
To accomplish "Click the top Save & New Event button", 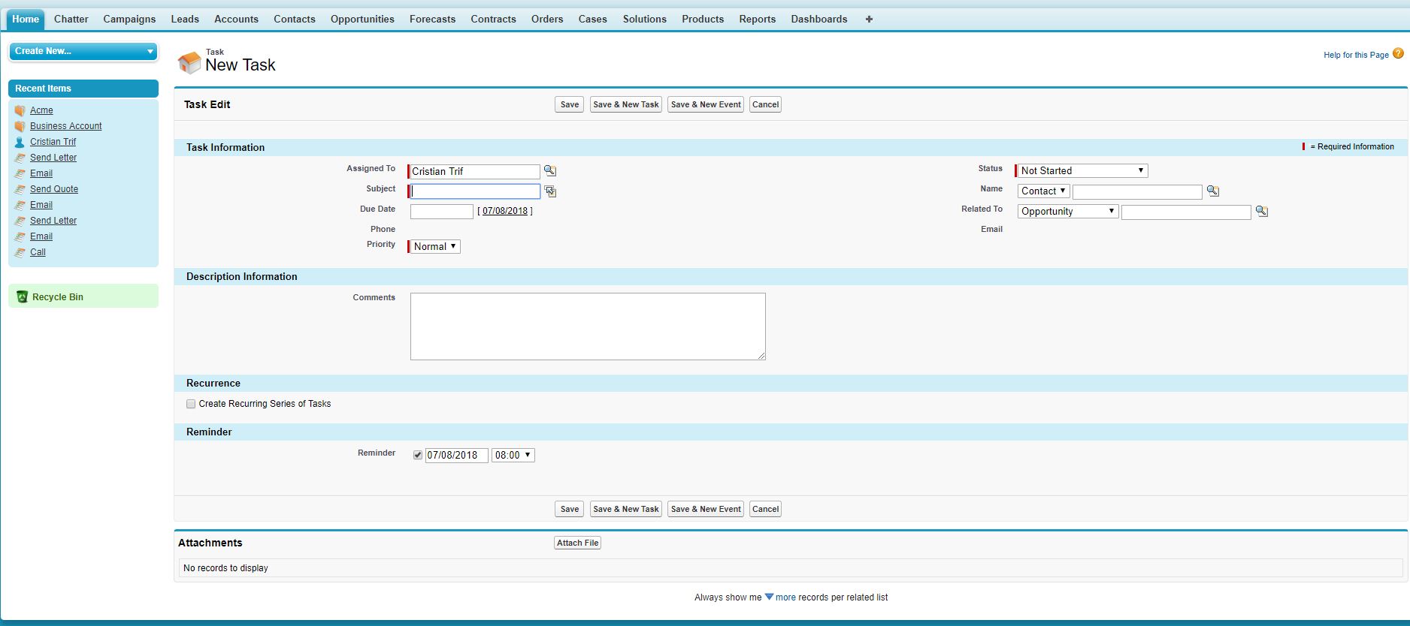I will coord(705,105).
